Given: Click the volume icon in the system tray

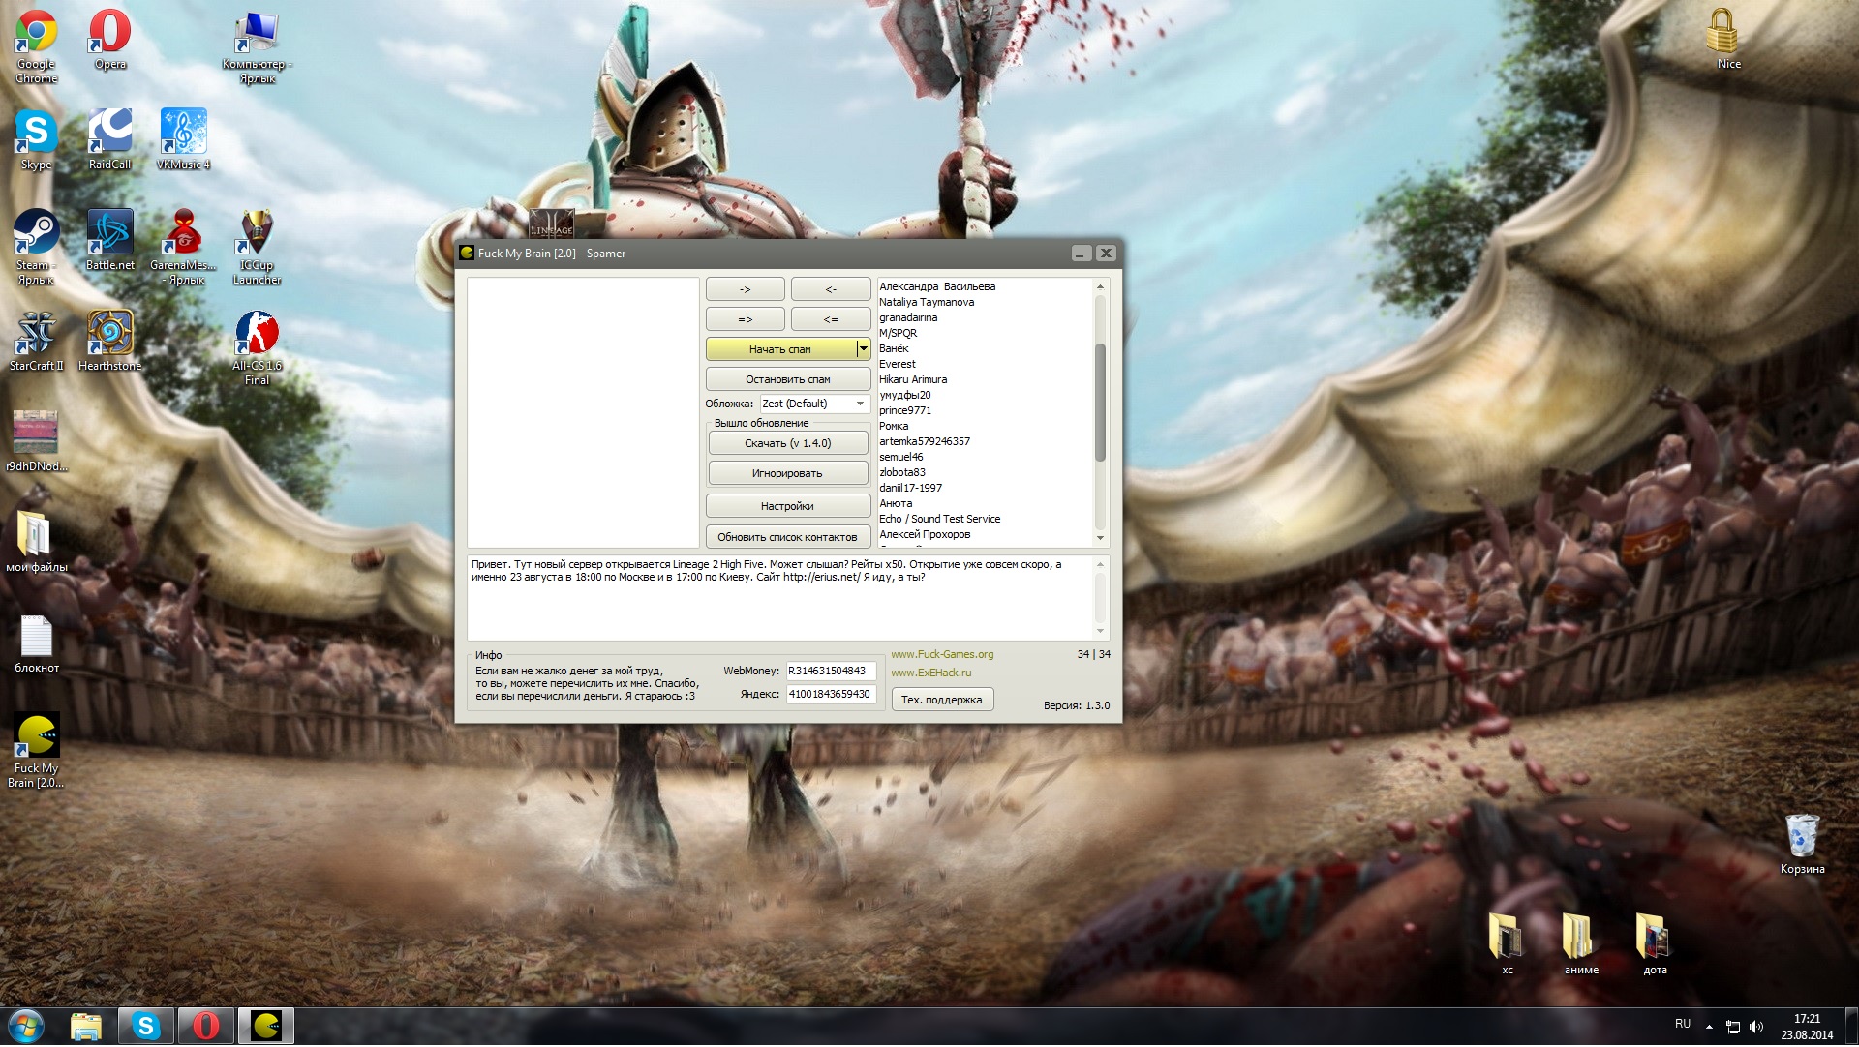Looking at the screenshot, I should click(1756, 1027).
